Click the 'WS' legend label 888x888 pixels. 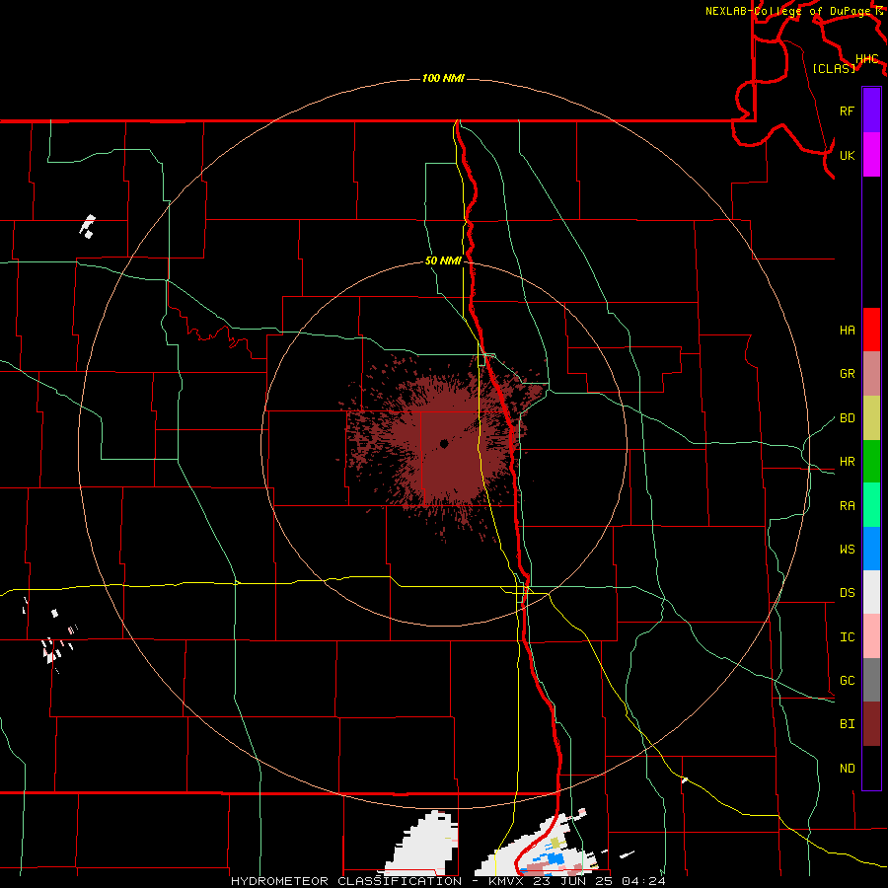(847, 550)
